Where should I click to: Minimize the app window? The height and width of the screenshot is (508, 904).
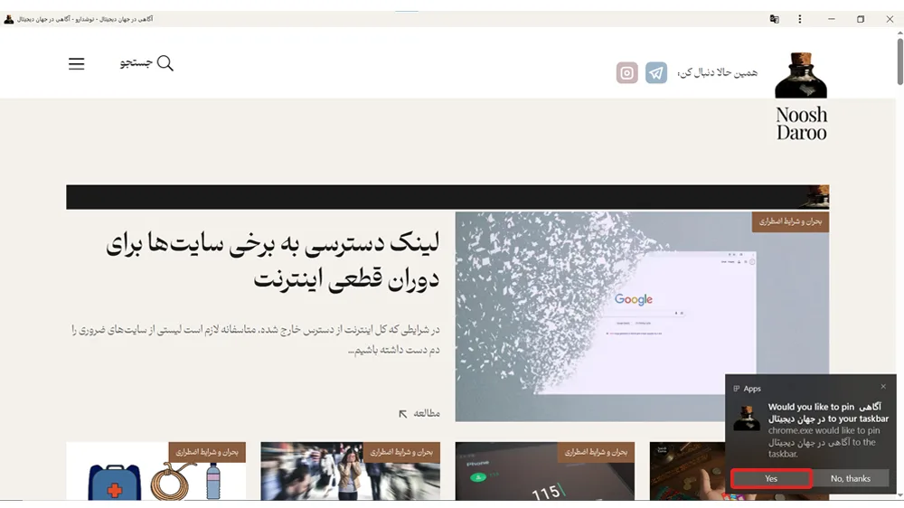[832, 19]
